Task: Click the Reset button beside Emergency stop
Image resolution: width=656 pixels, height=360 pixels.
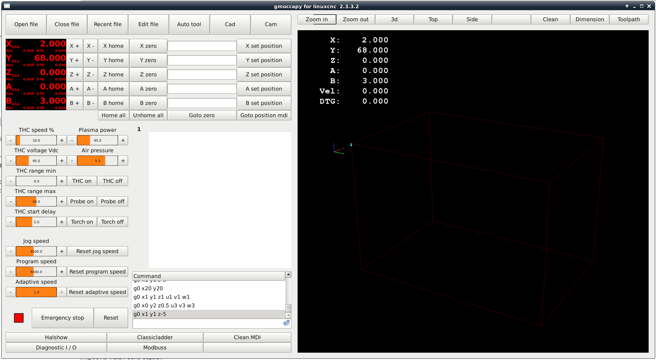Action: tap(111, 318)
